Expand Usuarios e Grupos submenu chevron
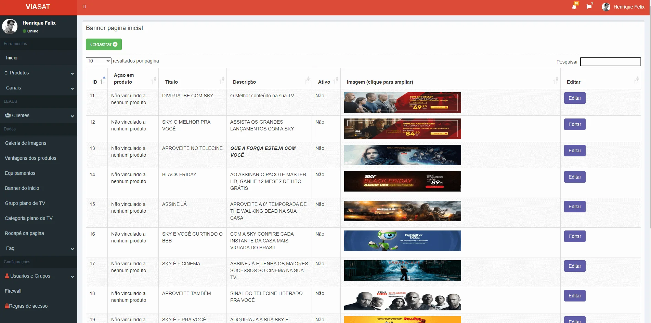The height and width of the screenshot is (323, 651). click(x=72, y=277)
